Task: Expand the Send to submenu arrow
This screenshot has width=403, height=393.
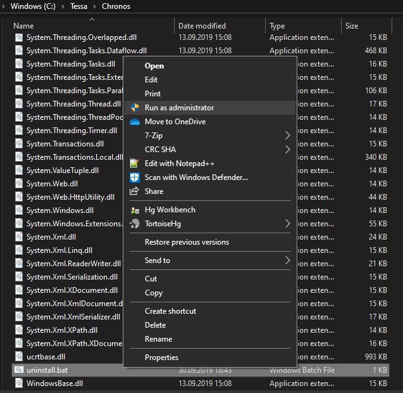Action: click(287, 261)
